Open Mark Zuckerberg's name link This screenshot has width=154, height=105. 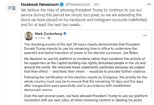click(x=48, y=34)
